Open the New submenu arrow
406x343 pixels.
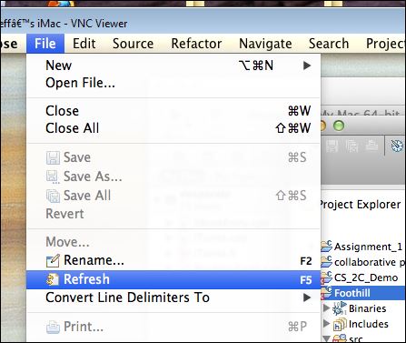coord(307,66)
